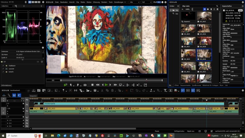Image resolution: width=245 pixels, height=138 pixels.
Task: Uncheck the Stabilisator effect checkbox
Action: pyautogui.click(x=3, y=66)
